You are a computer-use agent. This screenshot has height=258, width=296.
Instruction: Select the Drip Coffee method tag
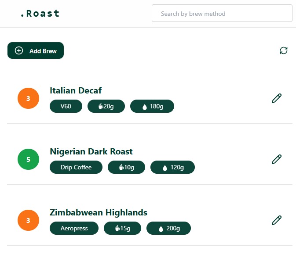[76, 167]
